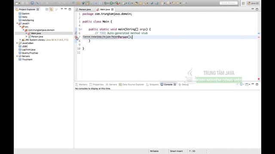Minimize the Project Explorer view
Screen dimensions: 275x154
pyautogui.click(x=66, y=9)
